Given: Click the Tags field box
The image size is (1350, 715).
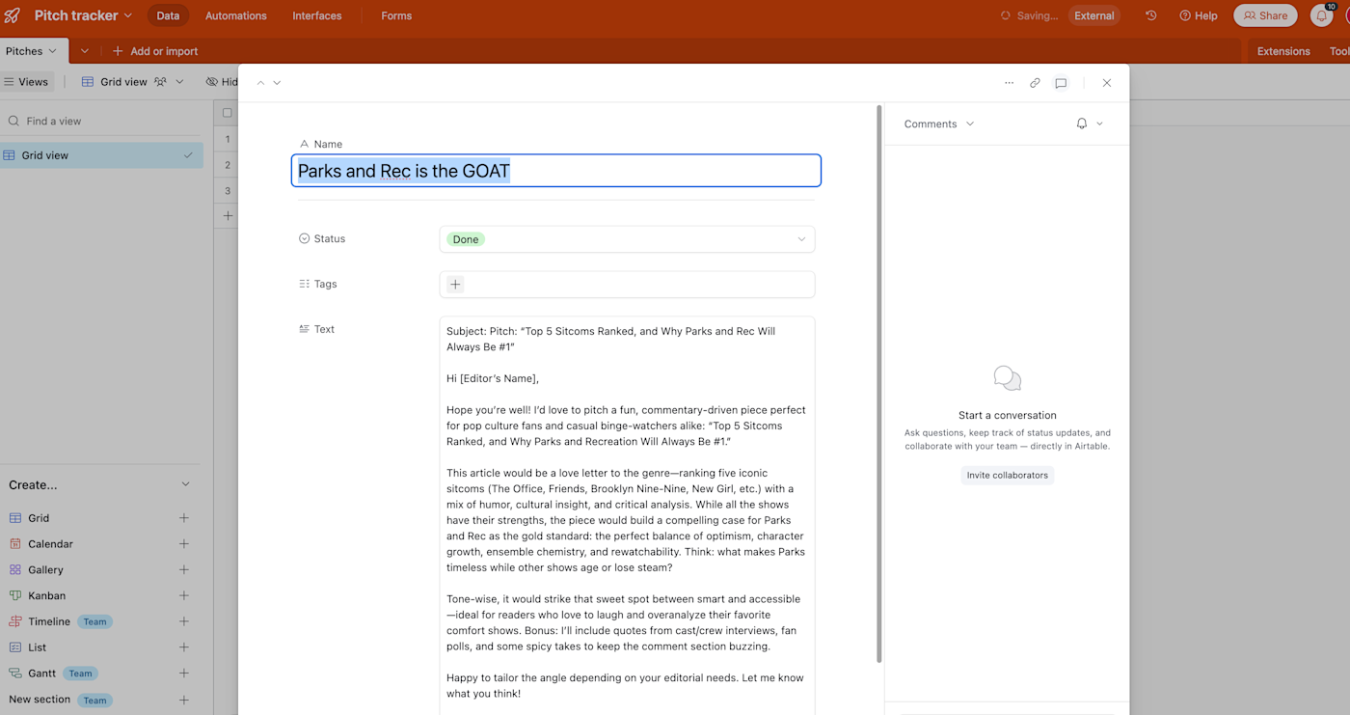Looking at the screenshot, I should click(x=627, y=284).
